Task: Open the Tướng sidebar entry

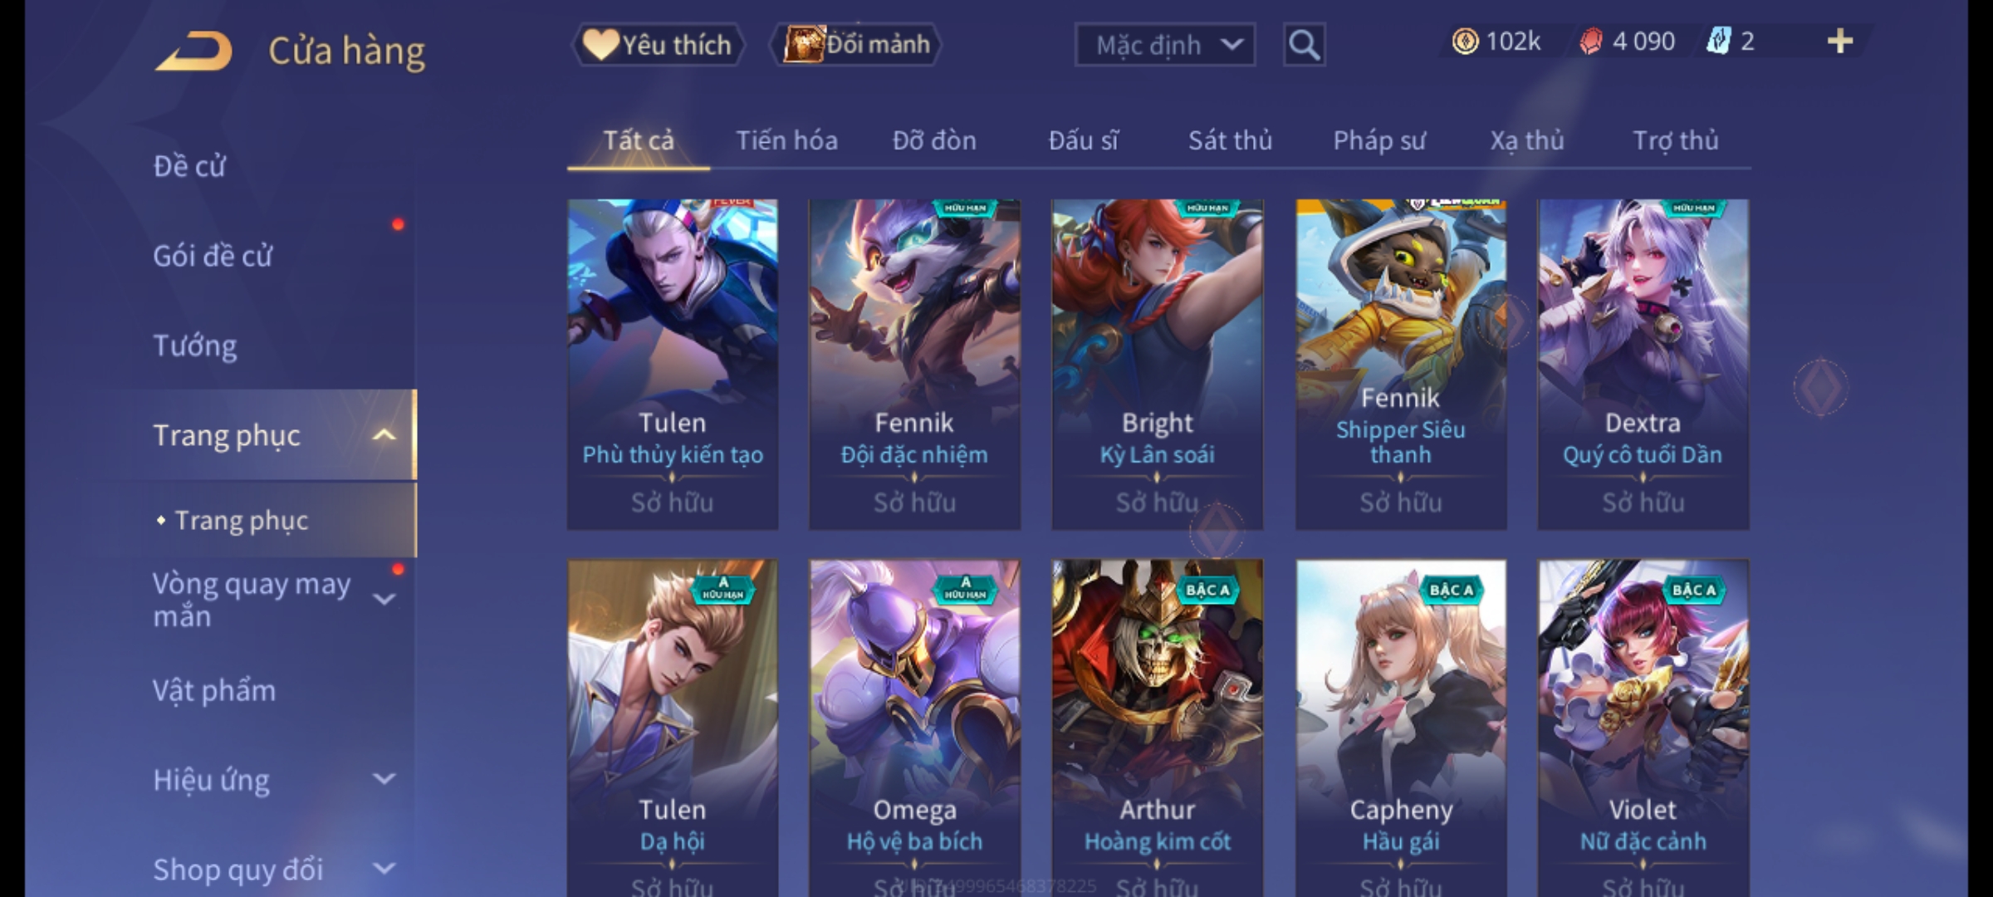Action: pos(195,346)
